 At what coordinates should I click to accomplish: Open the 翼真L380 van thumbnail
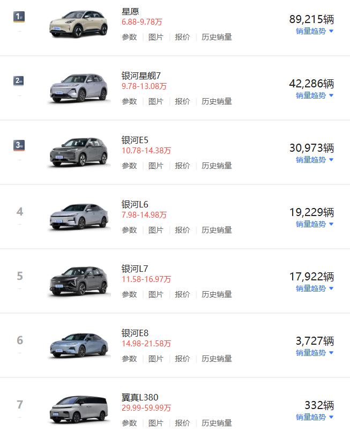(x=78, y=410)
